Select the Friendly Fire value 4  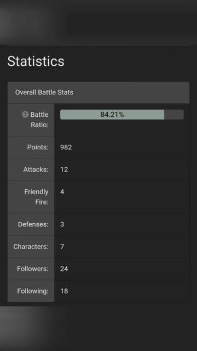click(62, 192)
